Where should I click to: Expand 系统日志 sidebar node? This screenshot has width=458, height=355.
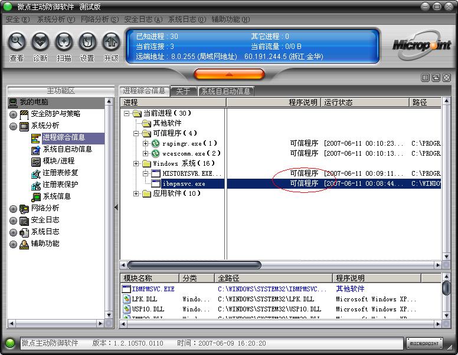pos(13,232)
